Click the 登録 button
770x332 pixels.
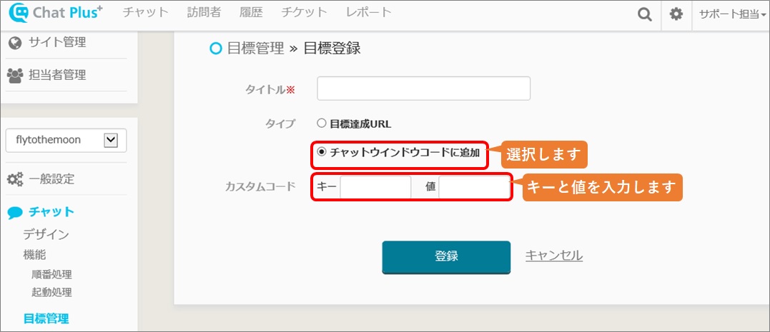coord(446,256)
